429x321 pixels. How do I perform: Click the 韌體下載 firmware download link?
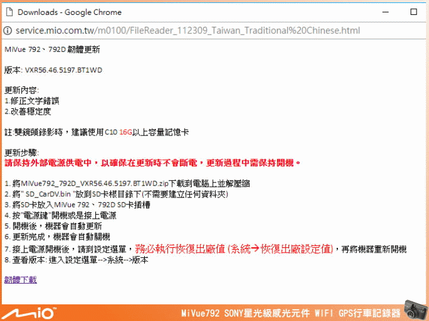20,279
